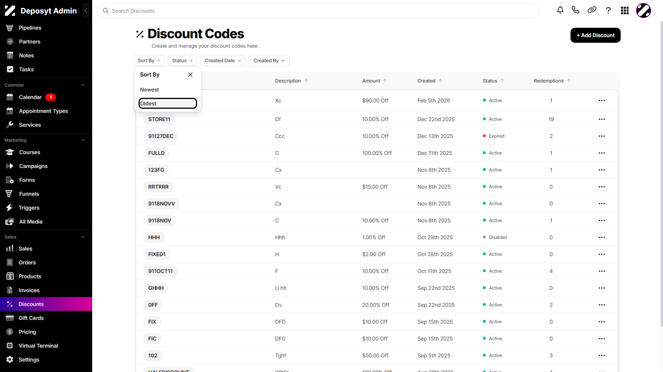This screenshot has width=663, height=372.
Task: Collapse the Sales sidebar section
Action: pyautogui.click(x=83, y=237)
